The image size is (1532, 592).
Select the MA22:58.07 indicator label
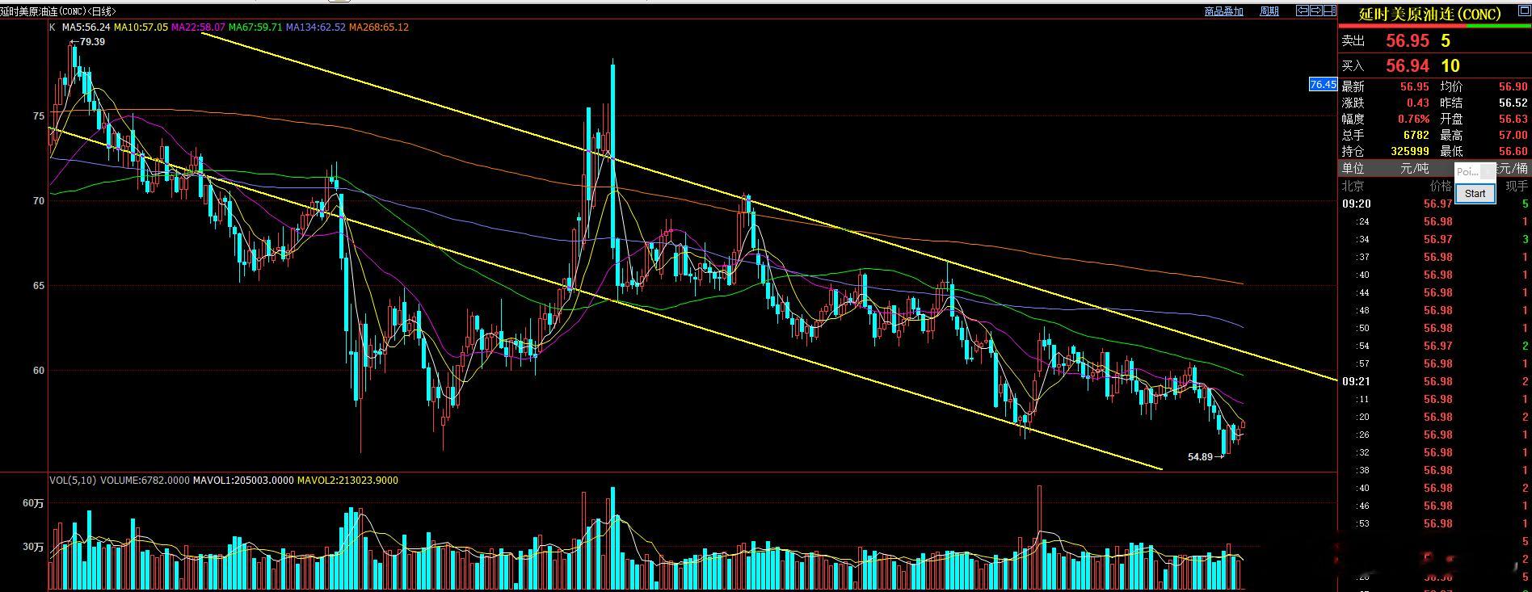[198, 27]
